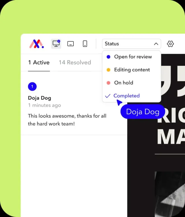The width and height of the screenshot is (185, 217).
Task: Switch to 1 Active tab
Action: (39, 62)
